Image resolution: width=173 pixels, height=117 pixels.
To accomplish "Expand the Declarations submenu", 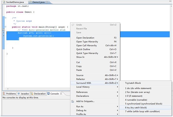I will click(95, 96).
